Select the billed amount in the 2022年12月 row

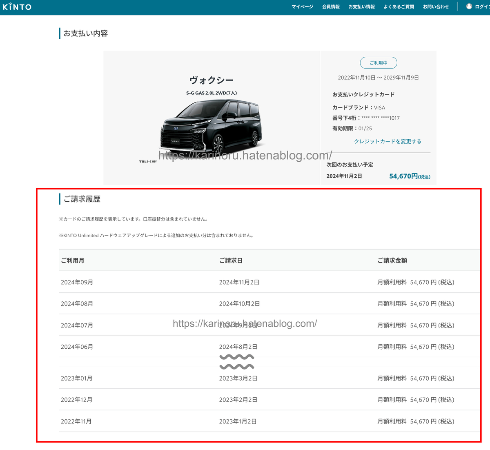(x=416, y=400)
